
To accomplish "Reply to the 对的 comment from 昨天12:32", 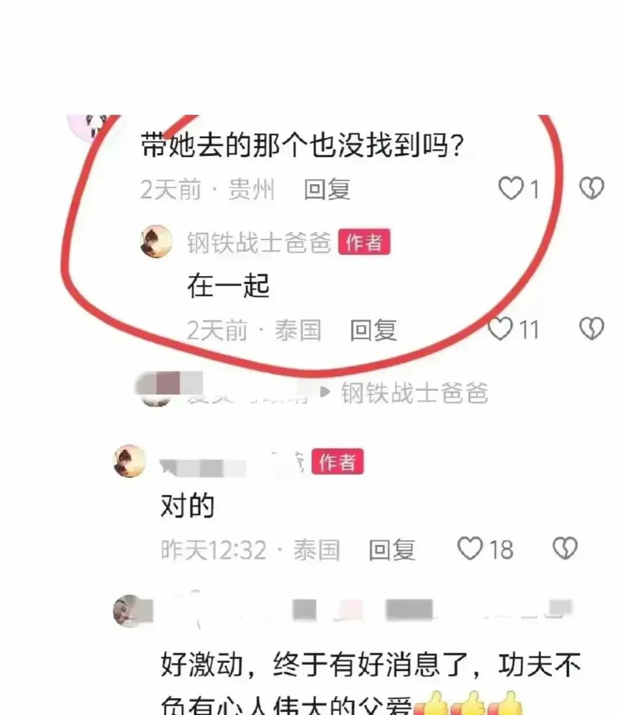I will 391,550.
